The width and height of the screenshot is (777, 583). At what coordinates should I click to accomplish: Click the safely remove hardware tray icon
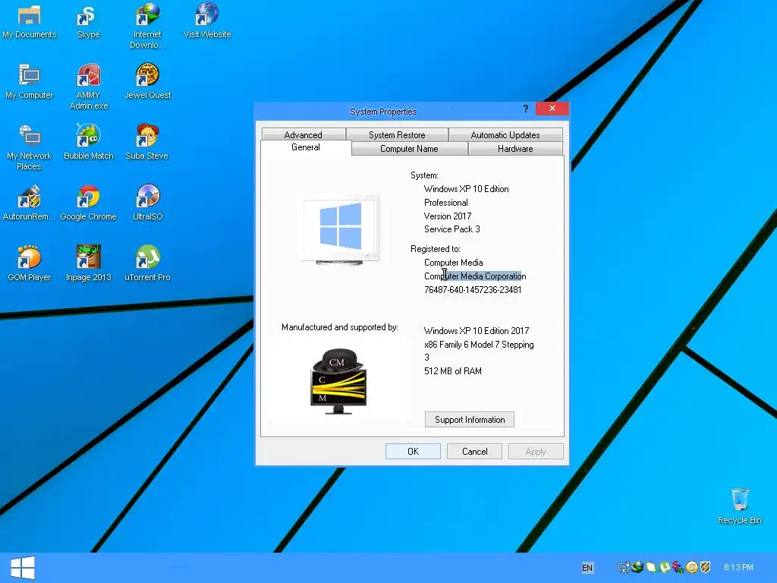pos(624,567)
